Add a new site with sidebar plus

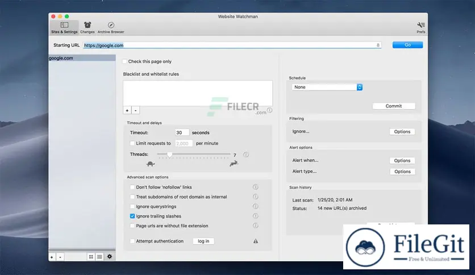tap(52, 257)
